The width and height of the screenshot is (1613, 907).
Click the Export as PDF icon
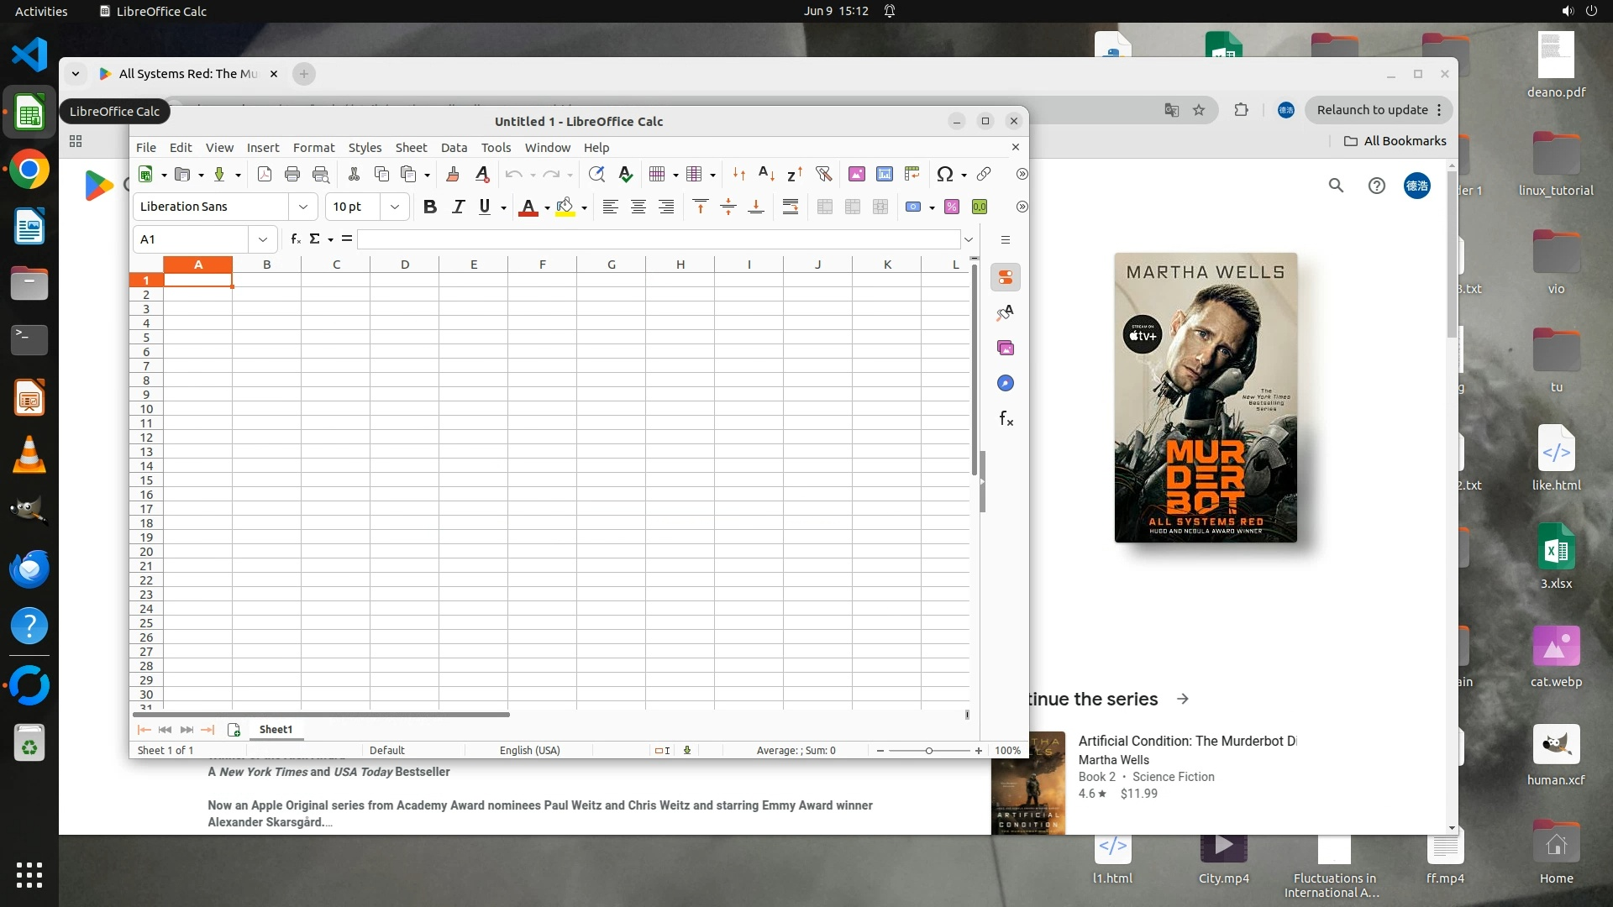pyautogui.click(x=265, y=174)
